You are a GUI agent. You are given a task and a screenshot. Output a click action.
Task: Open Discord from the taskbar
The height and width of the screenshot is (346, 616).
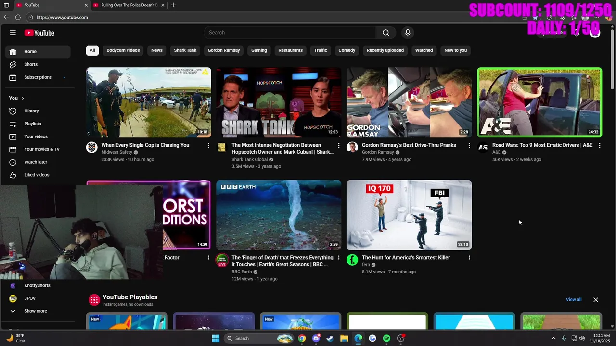pos(316,338)
